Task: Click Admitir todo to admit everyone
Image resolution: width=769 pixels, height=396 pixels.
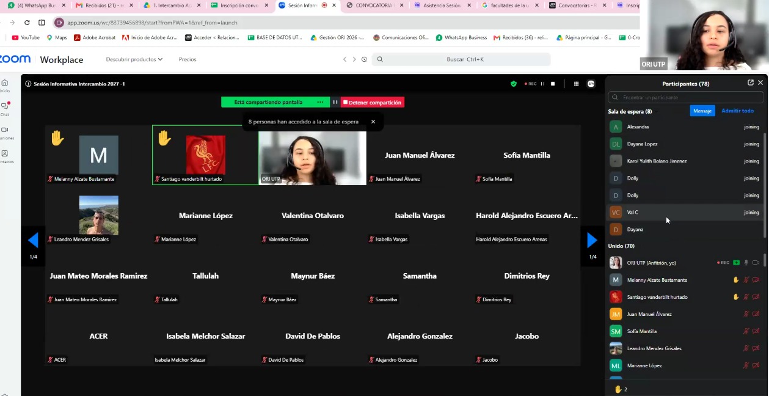Action: pyautogui.click(x=737, y=111)
